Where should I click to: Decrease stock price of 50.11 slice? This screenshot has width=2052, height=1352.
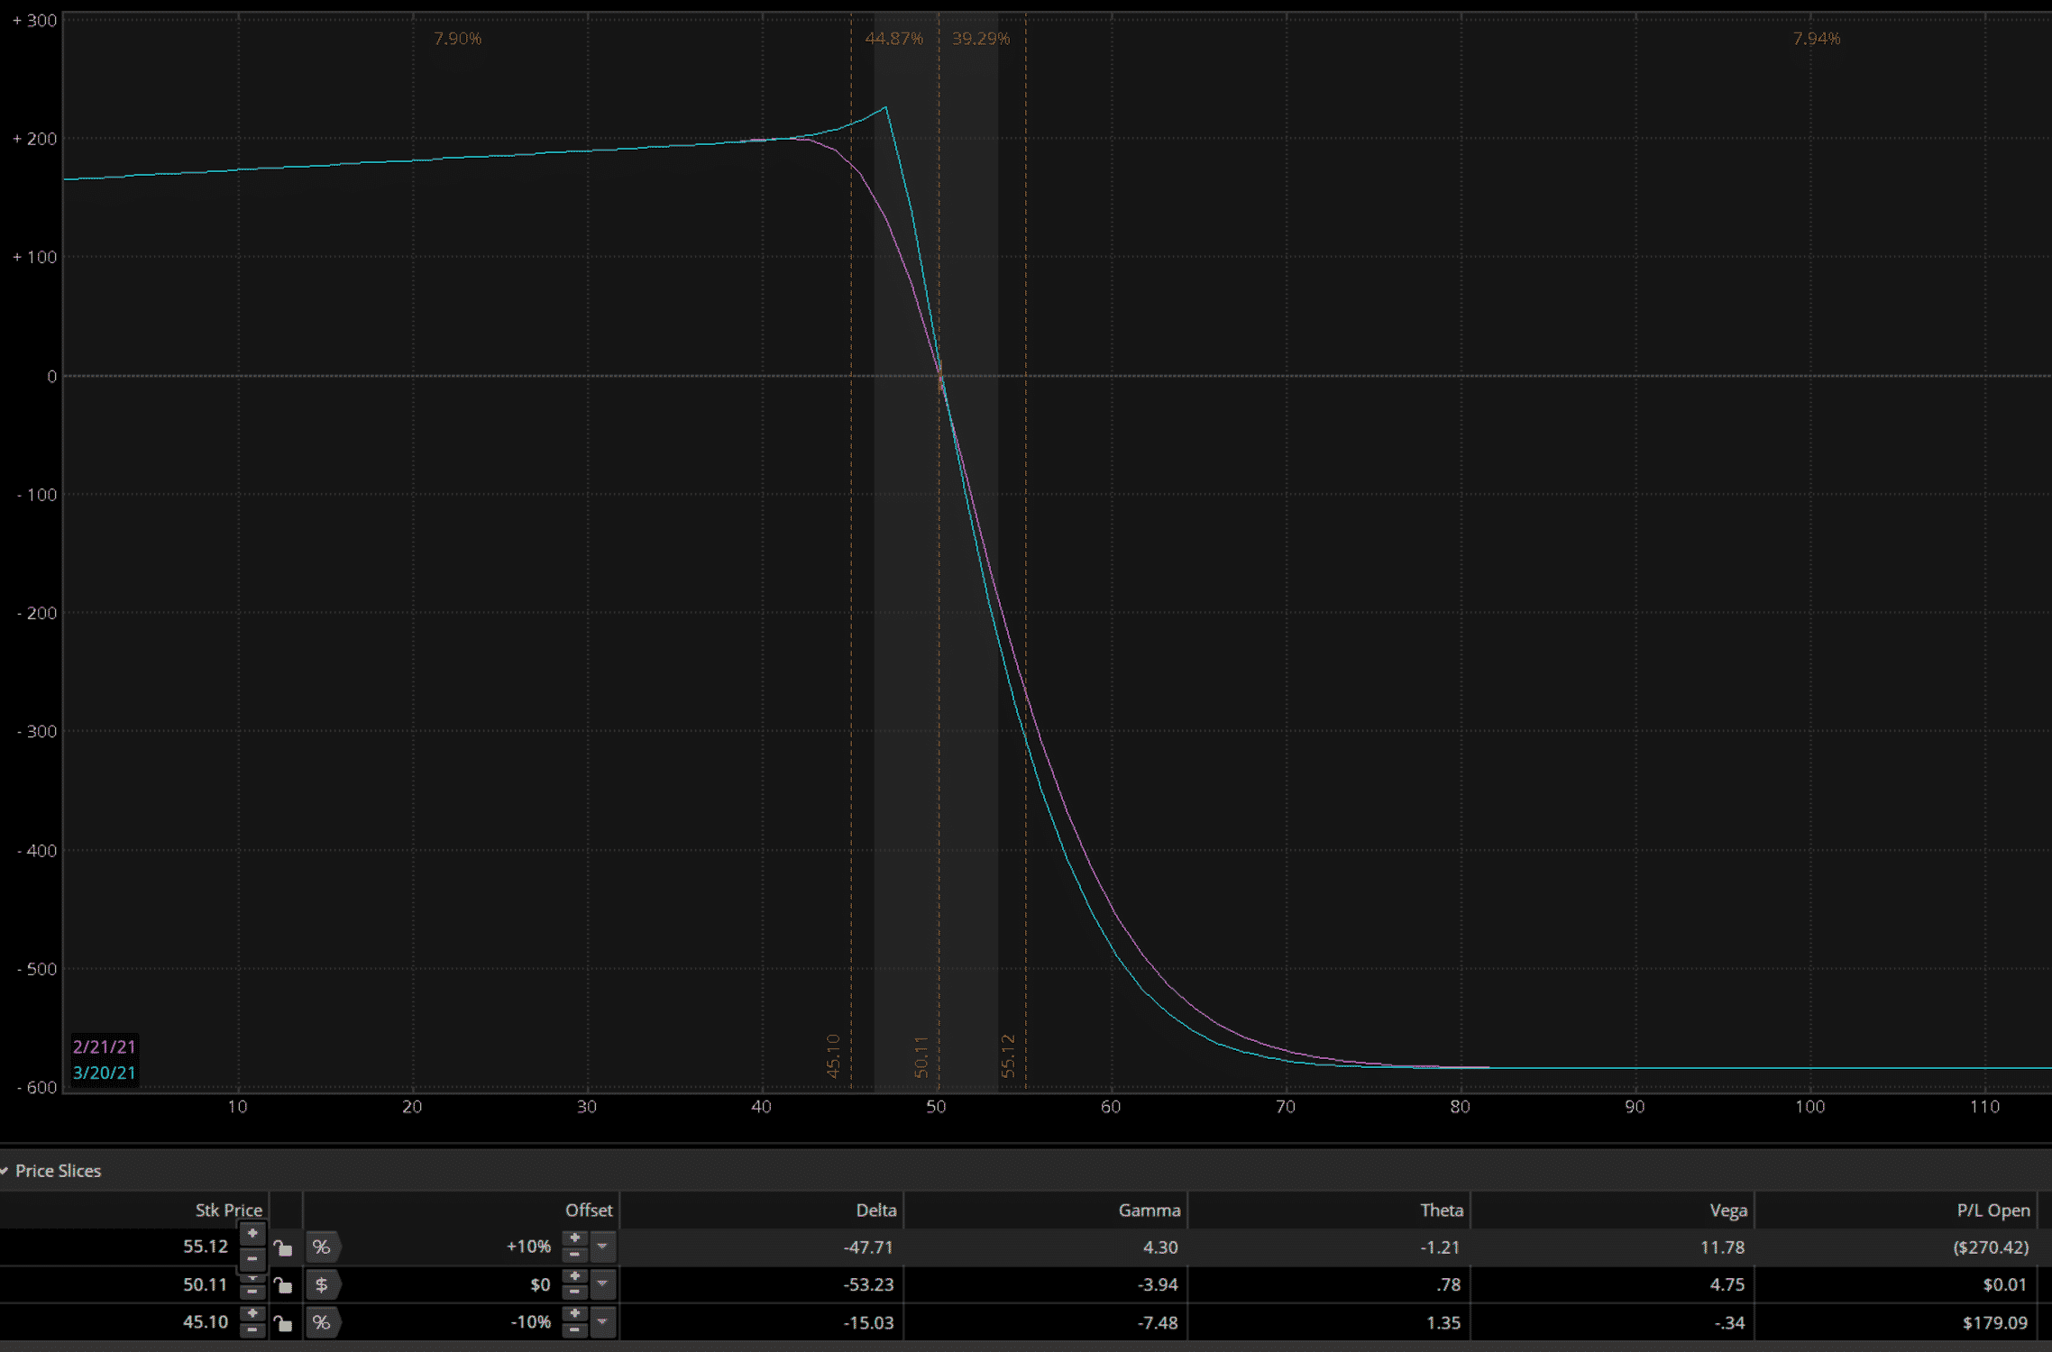(x=252, y=1292)
